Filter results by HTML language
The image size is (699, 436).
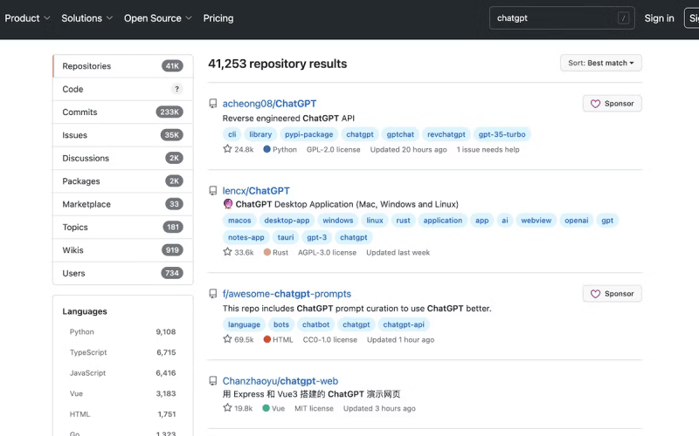[x=122, y=414]
